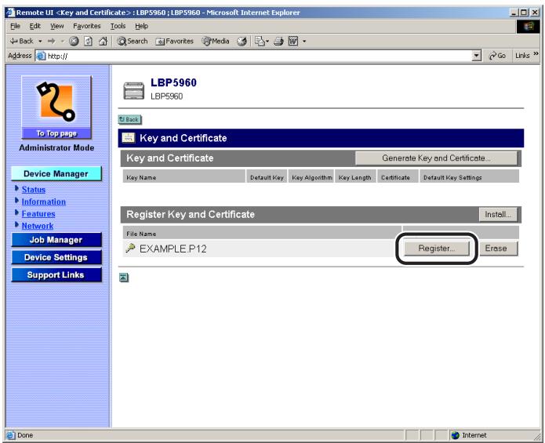Click the return-to-top icon below the list

[124, 278]
